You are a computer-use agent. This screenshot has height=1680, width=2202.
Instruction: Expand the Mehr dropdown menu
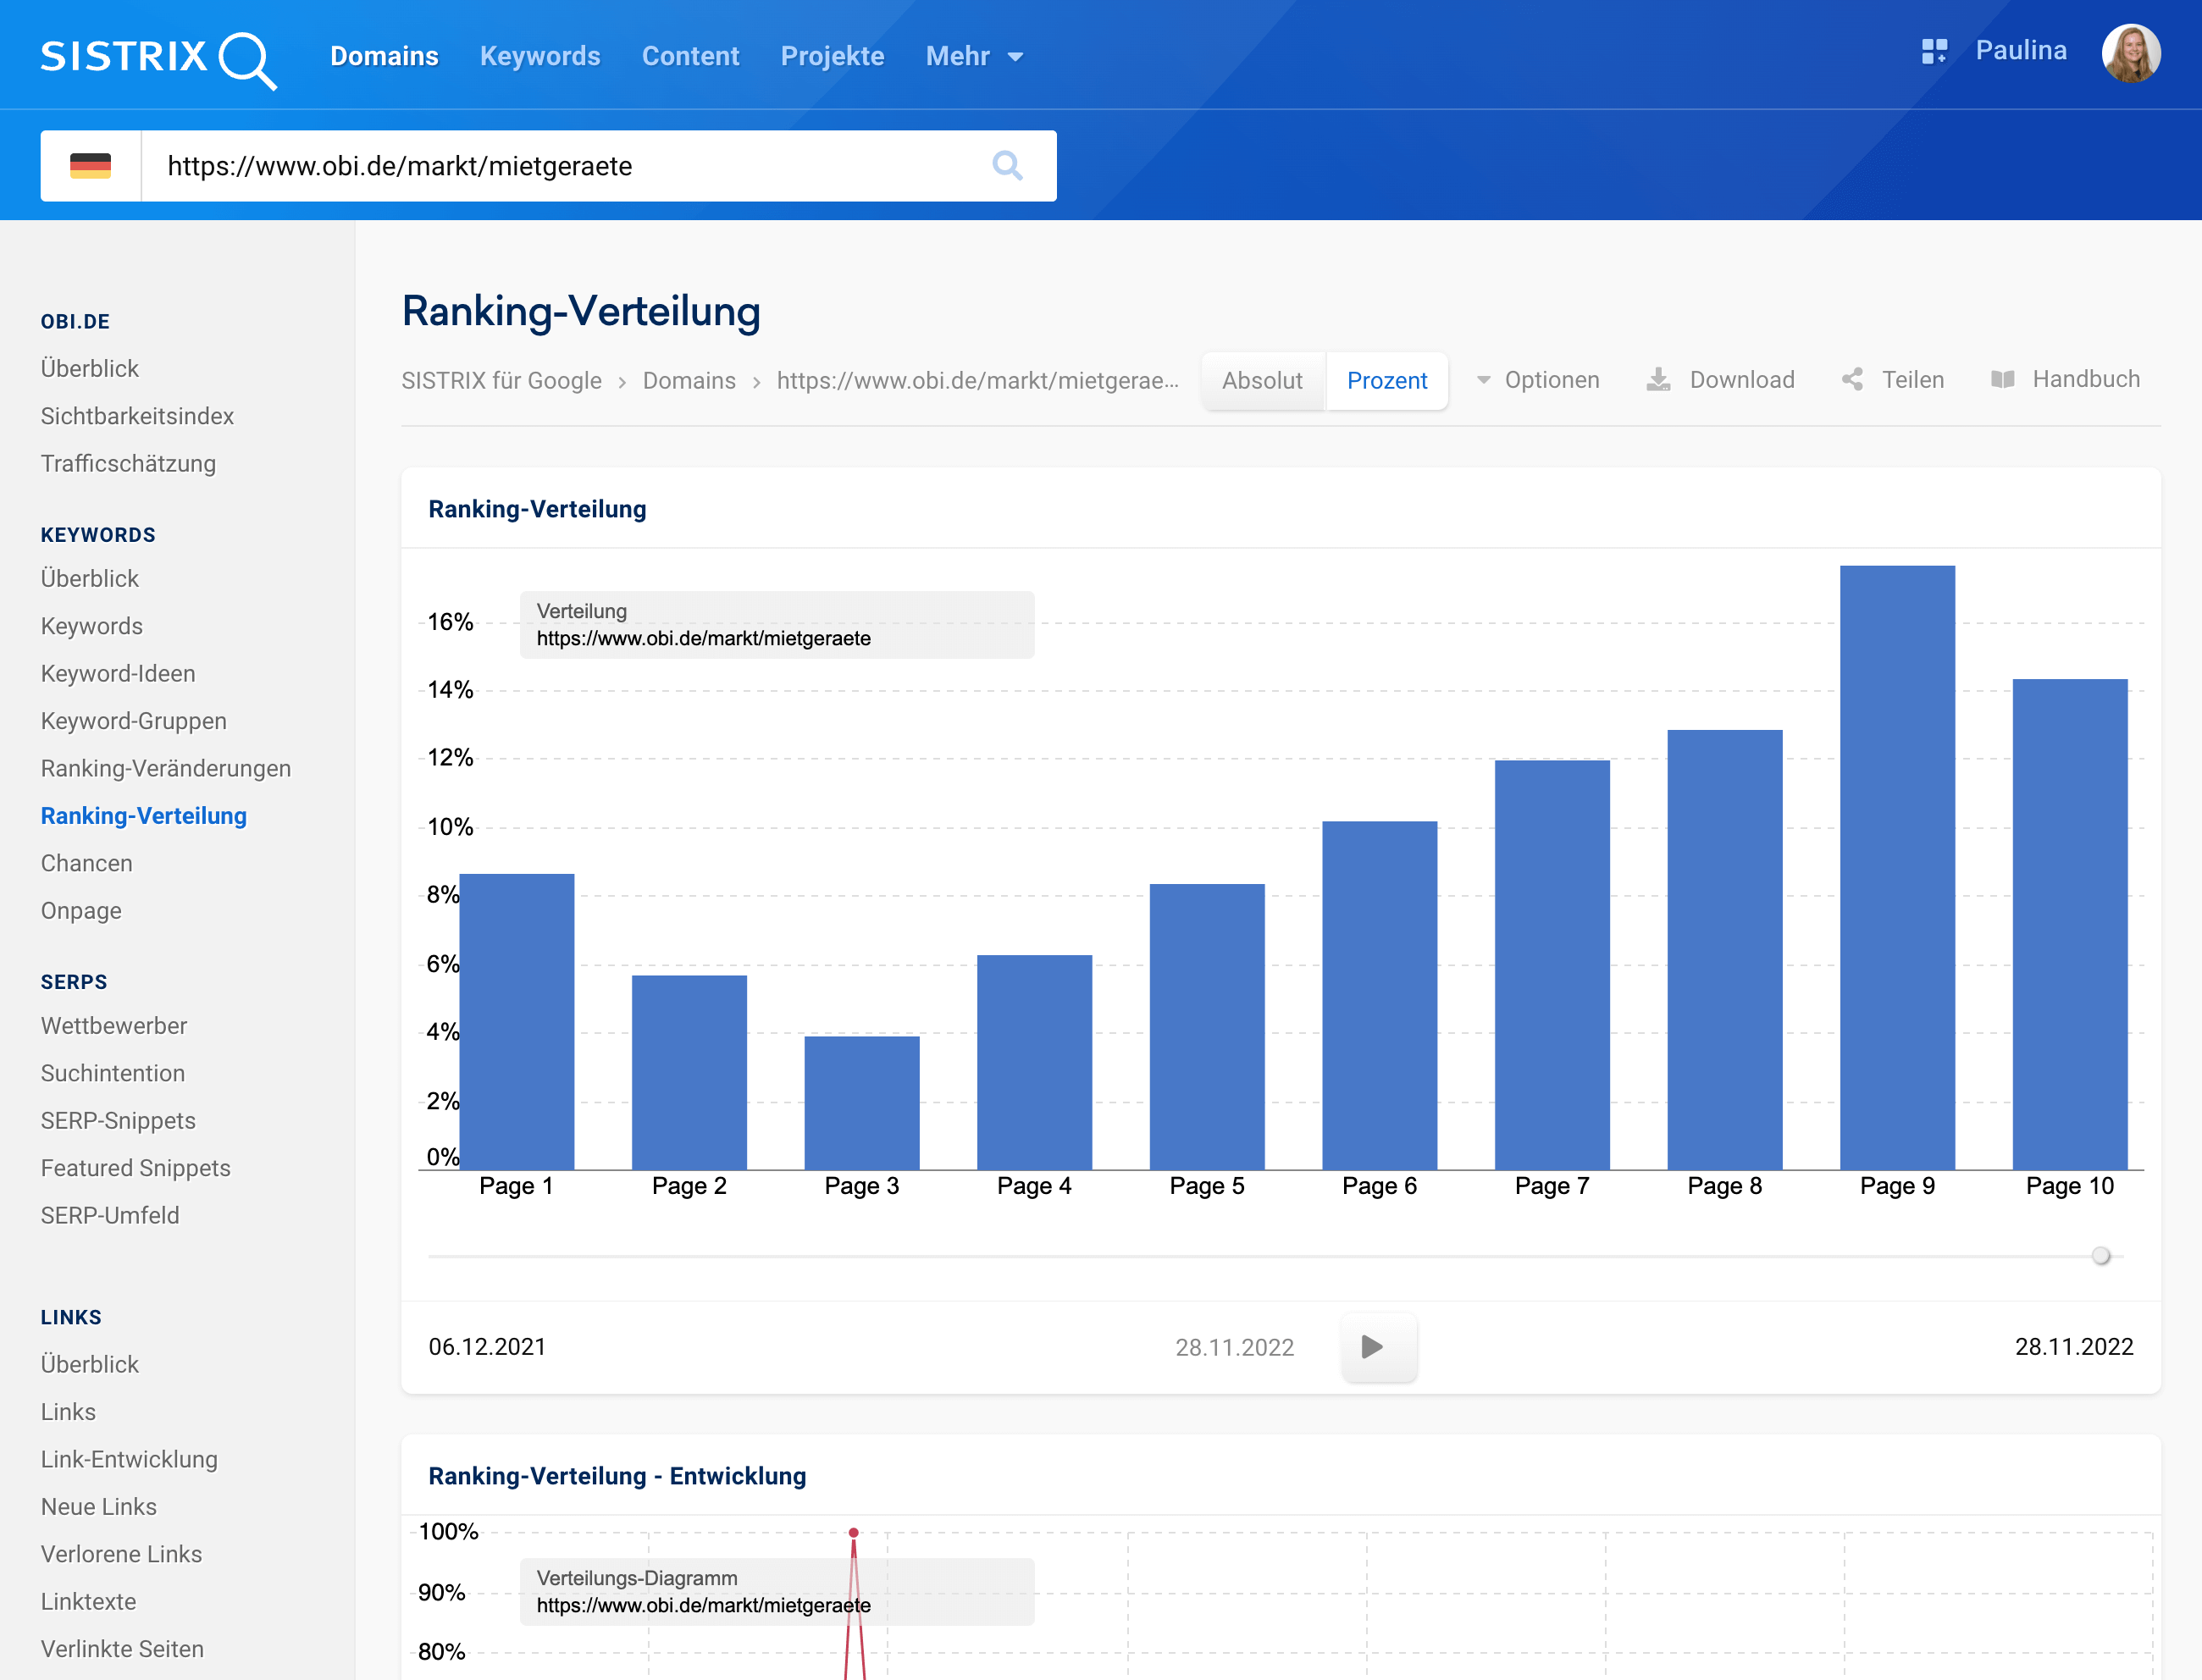click(x=974, y=57)
